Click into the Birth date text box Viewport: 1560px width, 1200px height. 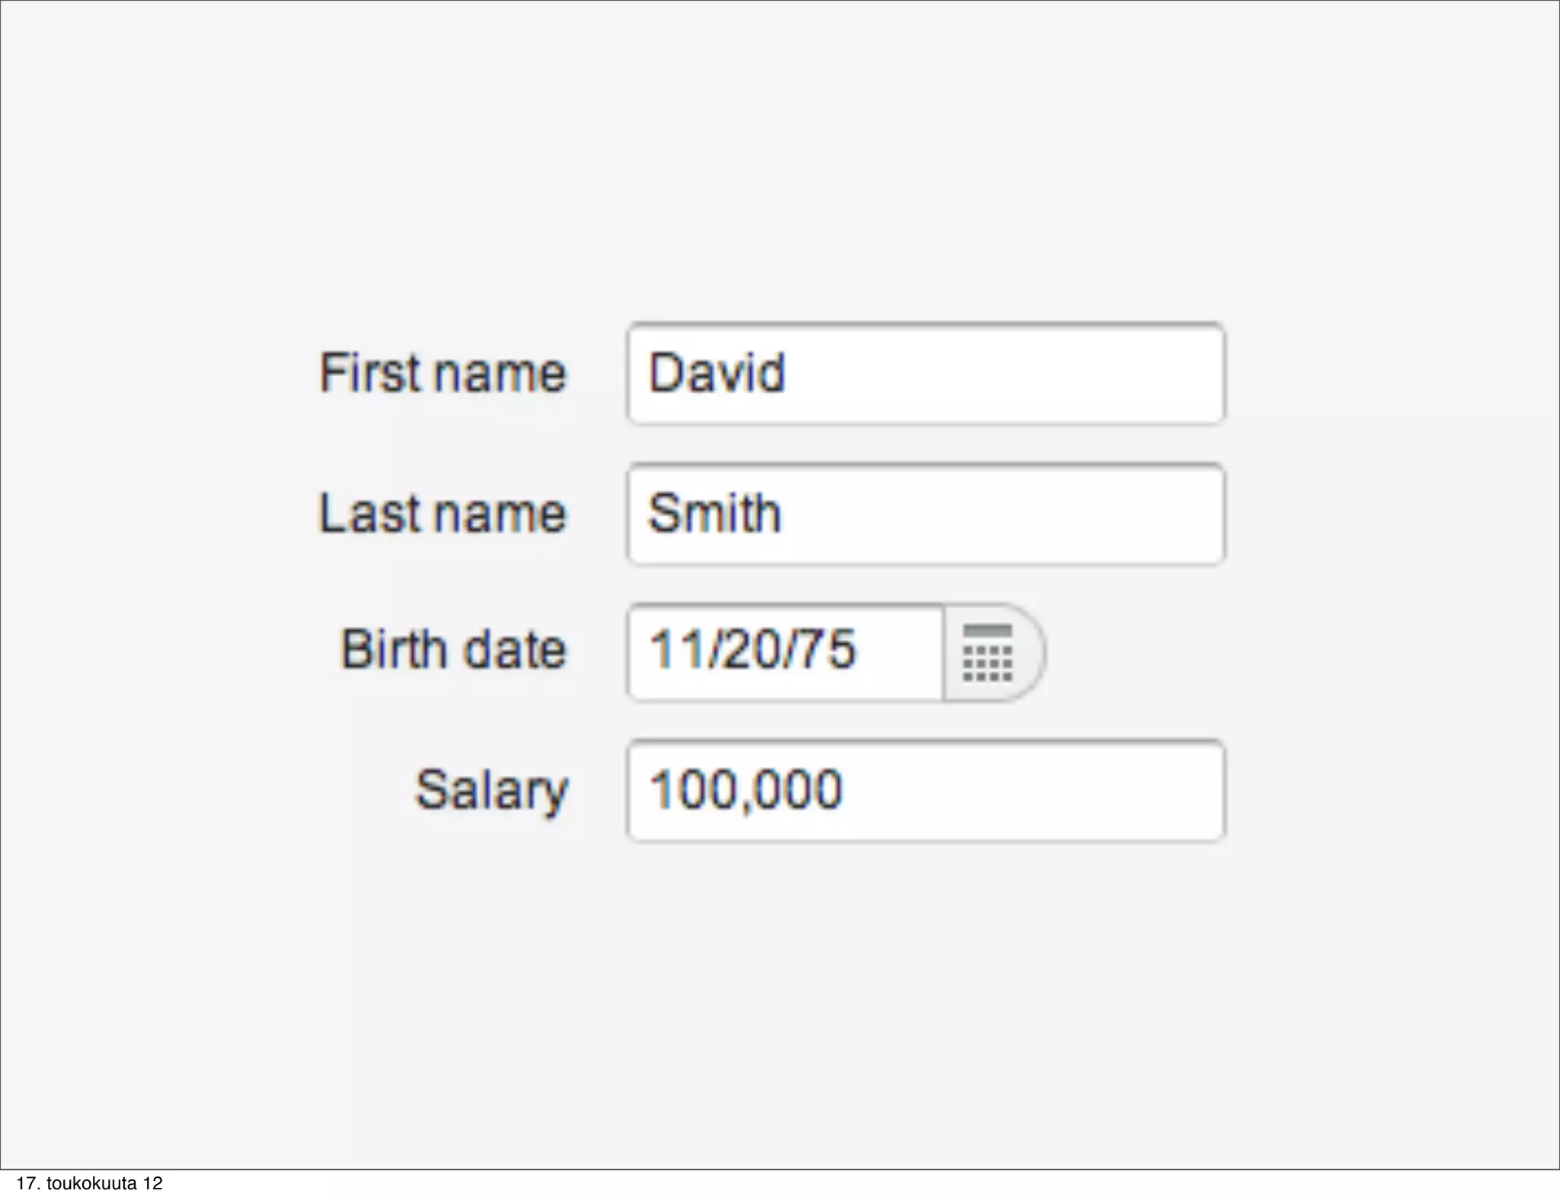[x=785, y=653]
